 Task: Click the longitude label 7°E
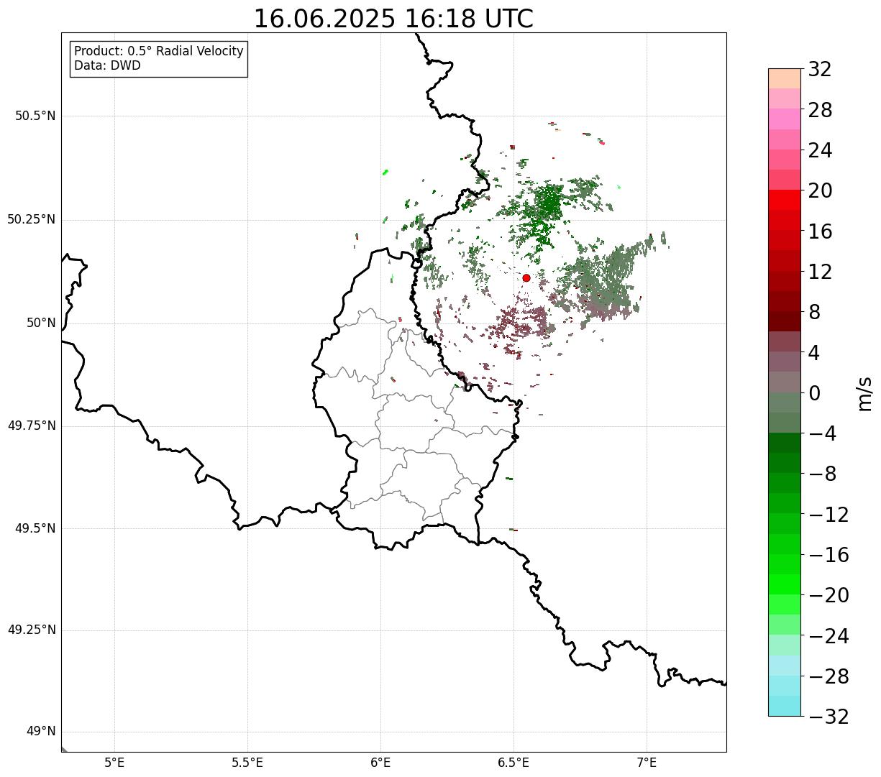click(x=647, y=763)
